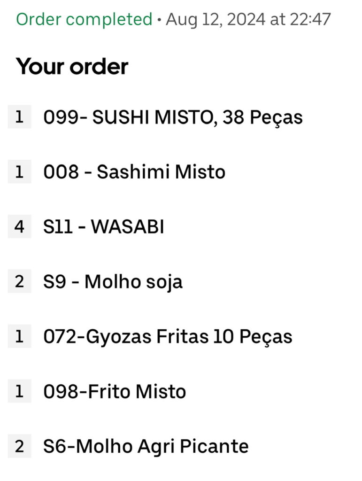The width and height of the screenshot is (362, 481).
Task: Select the S9 - Molho soja item
Action: click(113, 282)
